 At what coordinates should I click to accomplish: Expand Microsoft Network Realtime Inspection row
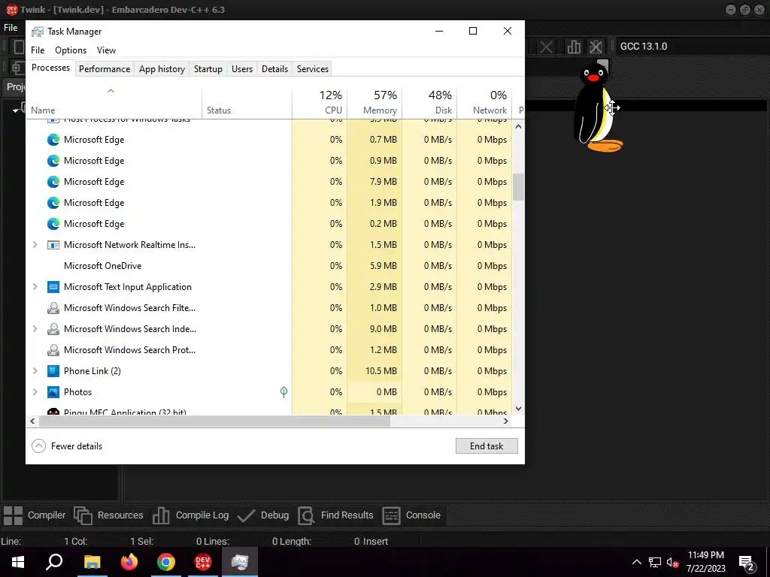click(35, 244)
